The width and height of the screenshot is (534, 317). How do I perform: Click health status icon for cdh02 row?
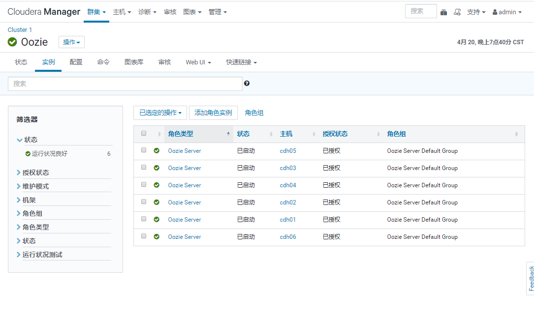[x=157, y=202]
